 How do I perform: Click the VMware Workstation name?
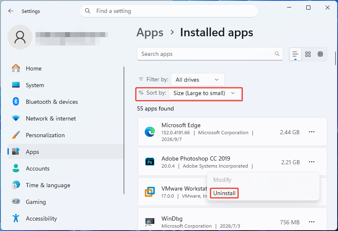pyautogui.click(x=184, y=188)
